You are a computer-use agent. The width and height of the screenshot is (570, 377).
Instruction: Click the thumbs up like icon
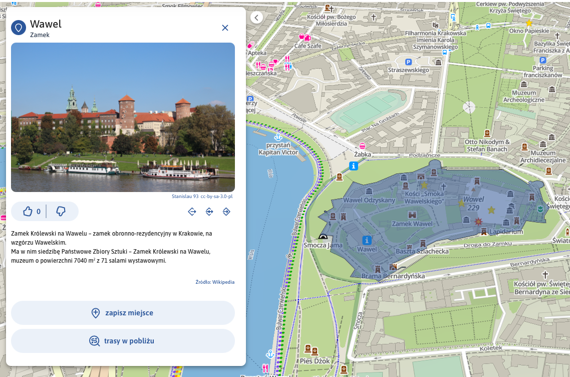coord(28,212)
